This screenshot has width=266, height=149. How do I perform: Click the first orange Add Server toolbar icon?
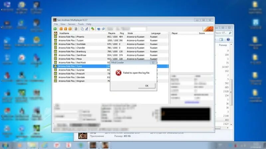[x=61, y=29]
